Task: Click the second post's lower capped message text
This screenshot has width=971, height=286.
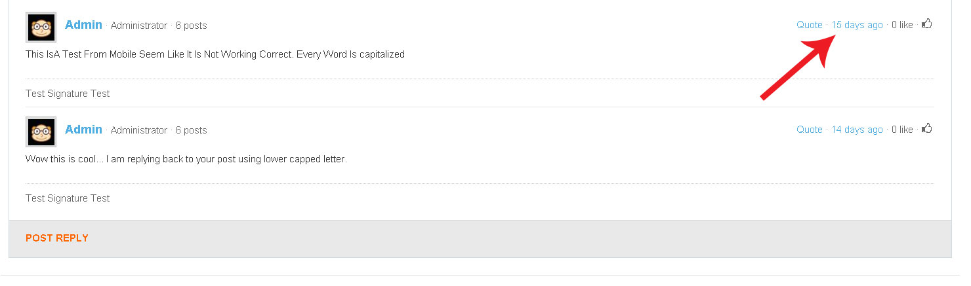Action: 186,159
